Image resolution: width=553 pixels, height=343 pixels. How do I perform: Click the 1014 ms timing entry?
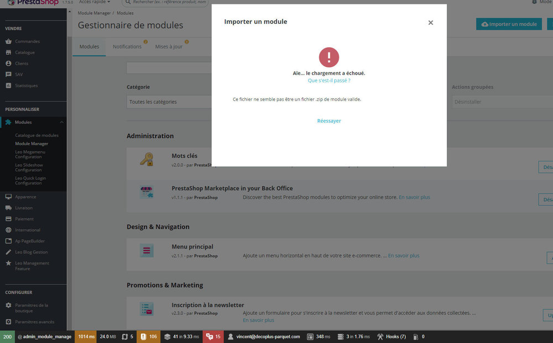coord(86,337)
